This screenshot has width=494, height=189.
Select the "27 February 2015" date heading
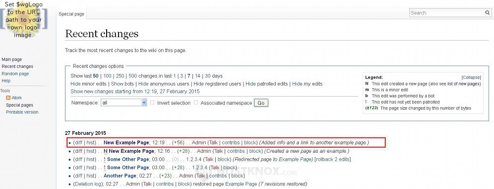[x=85, y=133]
